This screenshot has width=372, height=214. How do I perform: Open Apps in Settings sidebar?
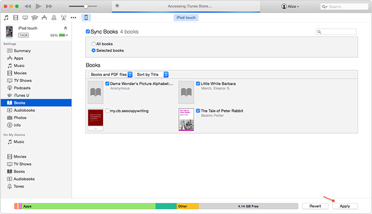[36, 58]
